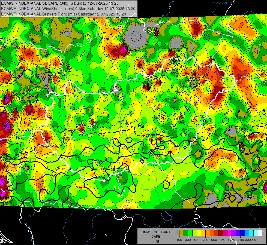267x245 pixels.
Task: Click the pure yellow legend swatch
Action: point(199,233)
